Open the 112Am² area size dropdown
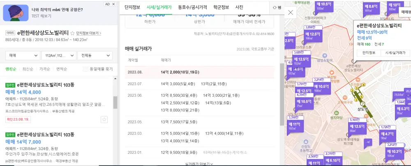Viewport: 411px width, 166px height. [59, 56]
